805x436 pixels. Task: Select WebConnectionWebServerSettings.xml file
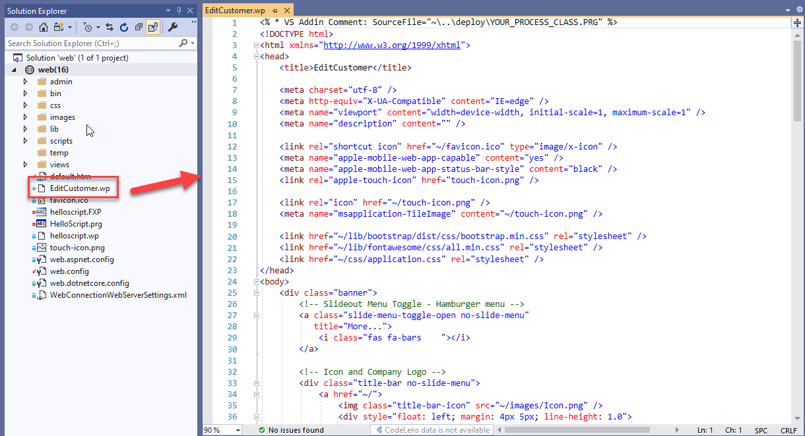[119, 295]
